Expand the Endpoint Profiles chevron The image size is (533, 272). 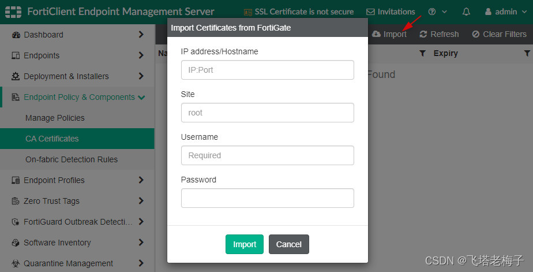[141, 180]
